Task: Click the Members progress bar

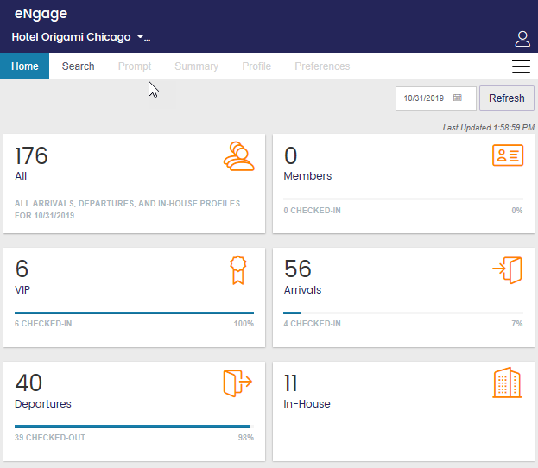Action: tap(403, 199)
